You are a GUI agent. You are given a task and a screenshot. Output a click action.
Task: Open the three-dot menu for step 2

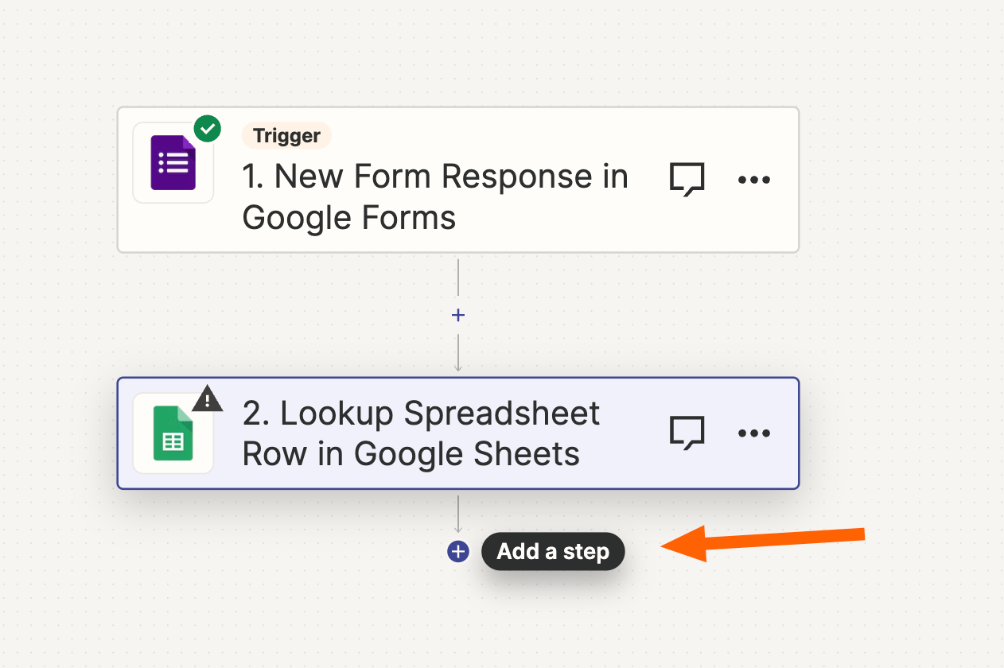pos(754,433)
